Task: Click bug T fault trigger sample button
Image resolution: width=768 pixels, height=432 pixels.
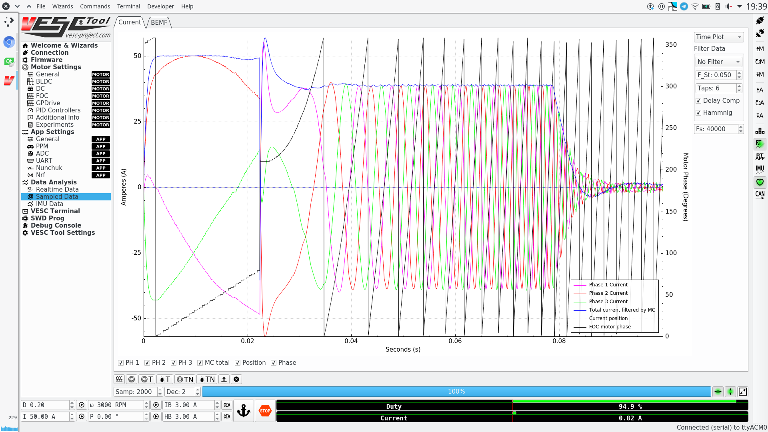Action: (165, 379)
